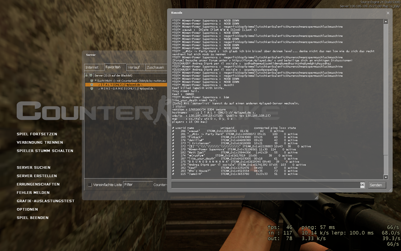The width and height of the screenshot is (401, 251).
Task: Sort servers by the password lock column icon
Action: tap(87, 75)
